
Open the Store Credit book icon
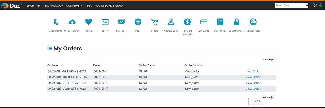(x=220, y=22)
